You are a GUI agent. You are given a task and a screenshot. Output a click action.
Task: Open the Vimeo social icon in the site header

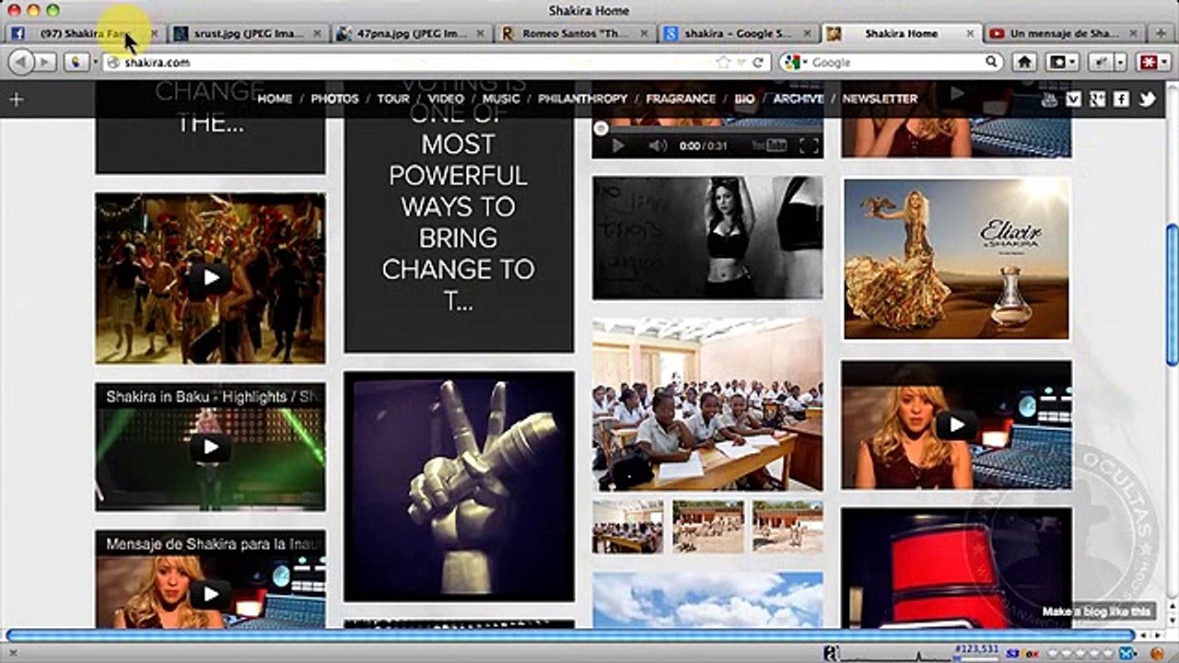pyautogui.click(x=1073, y=99)
